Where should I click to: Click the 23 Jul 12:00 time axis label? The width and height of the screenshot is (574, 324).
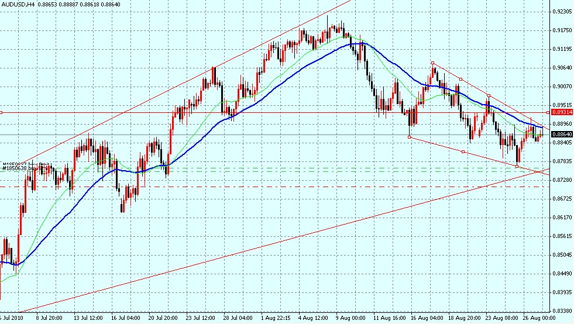pos(200,318)
